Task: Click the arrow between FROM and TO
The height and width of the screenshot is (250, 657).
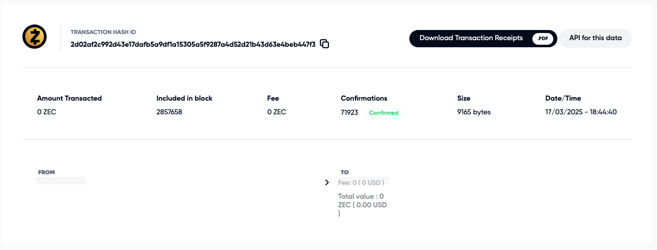Action: tap(327, 182)
